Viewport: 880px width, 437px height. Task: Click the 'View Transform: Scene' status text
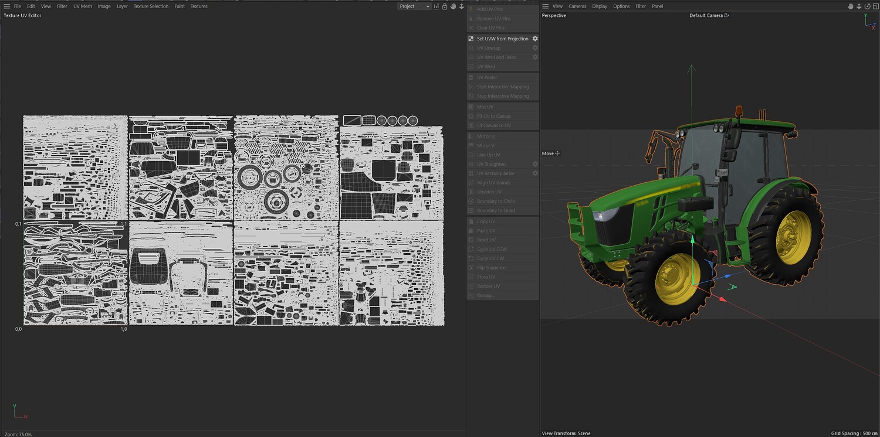point(566,433)
